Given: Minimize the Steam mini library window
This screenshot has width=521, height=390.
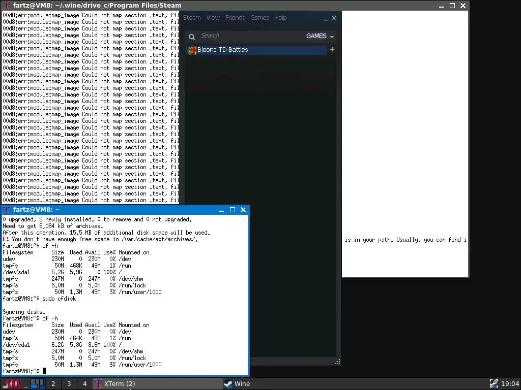Looking at the screenshot, I should coord(325,19).
